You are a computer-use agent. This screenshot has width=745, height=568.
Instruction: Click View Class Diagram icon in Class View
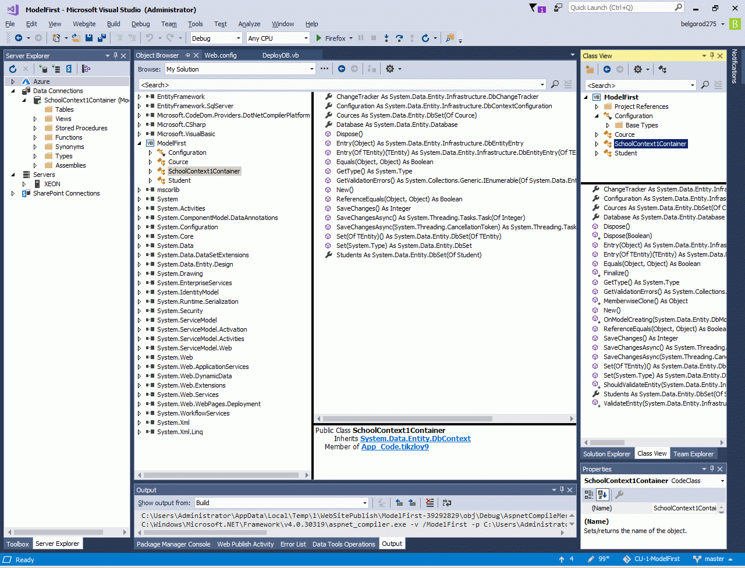tap(662, 69)
